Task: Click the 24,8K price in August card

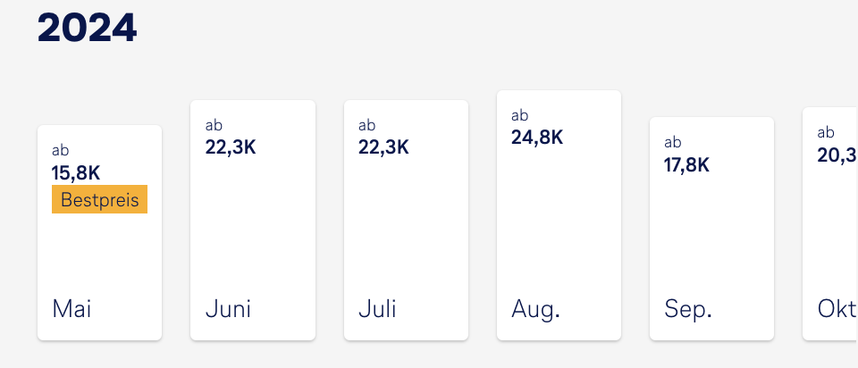Action: pyautogui.click(x=537, y=138)
